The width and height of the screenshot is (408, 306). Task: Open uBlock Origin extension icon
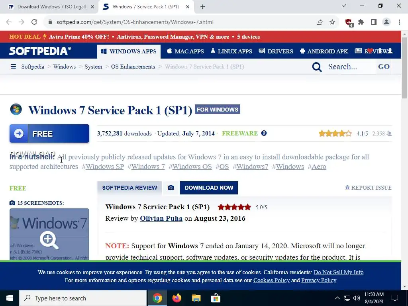pyautogui.click(x=349, y=22)
